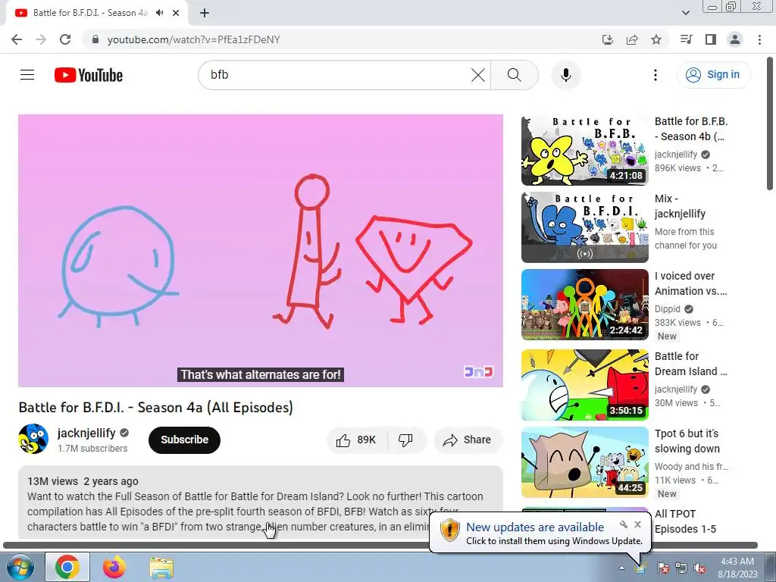Screen dimensions: 776x582
Task: Open the Tpot 6 but it's slowing down thumbnail
Action: pyautogui.click(x=584, y=462)
